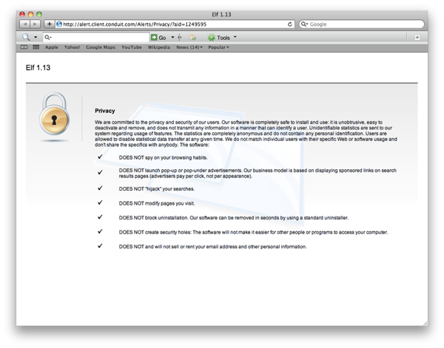Image resolution: width=444 pixels, height=348 pixels.
Task: Open the dropdown arrow beside toolbar magnifier
Action: coord(36,38)
